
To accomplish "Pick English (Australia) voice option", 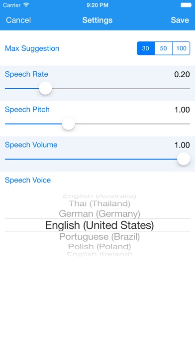I will (99, 196).
